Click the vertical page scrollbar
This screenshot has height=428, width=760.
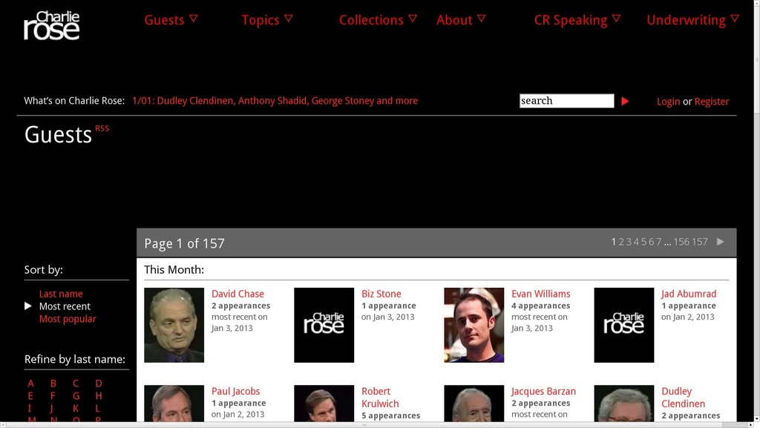(x=756, y=211)
